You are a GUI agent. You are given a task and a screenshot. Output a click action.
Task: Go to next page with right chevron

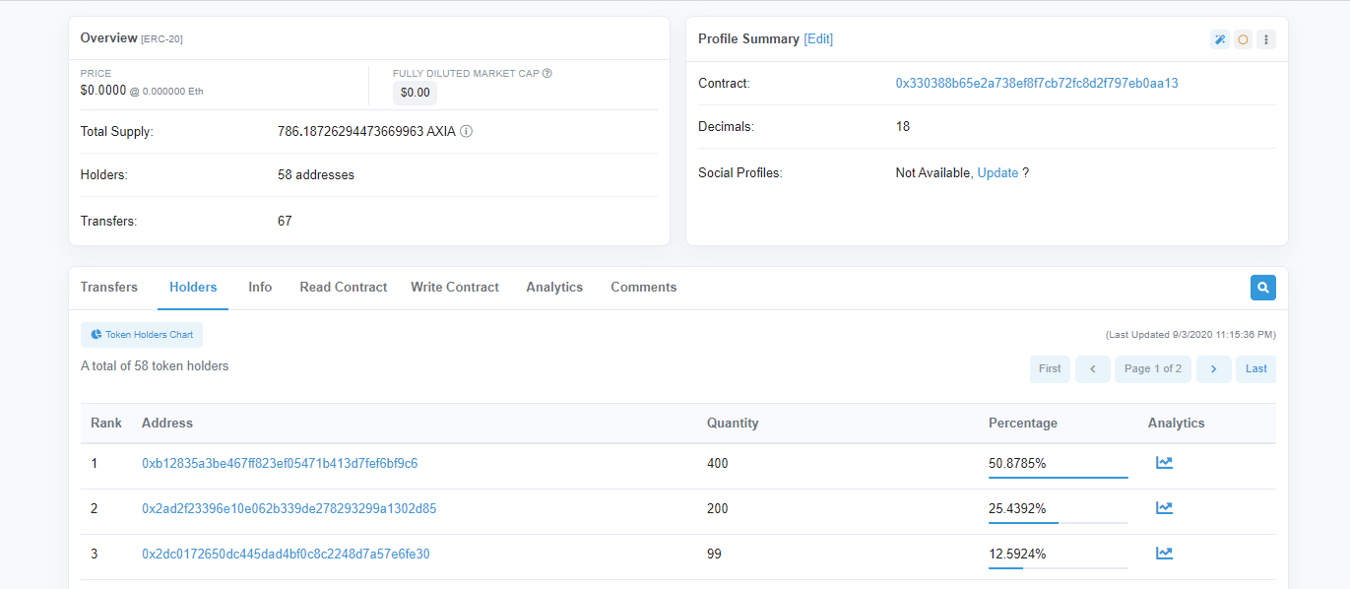click(1214, 369)
